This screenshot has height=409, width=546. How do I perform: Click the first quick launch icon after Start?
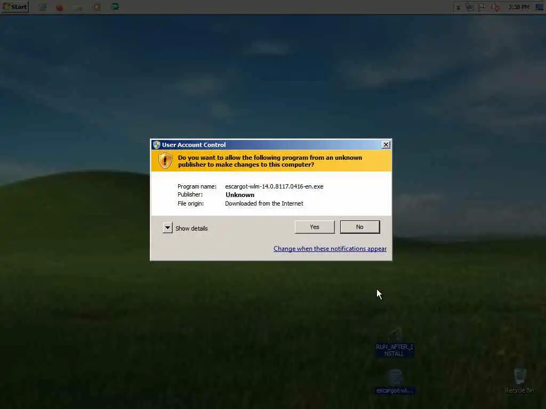point(43,7)
